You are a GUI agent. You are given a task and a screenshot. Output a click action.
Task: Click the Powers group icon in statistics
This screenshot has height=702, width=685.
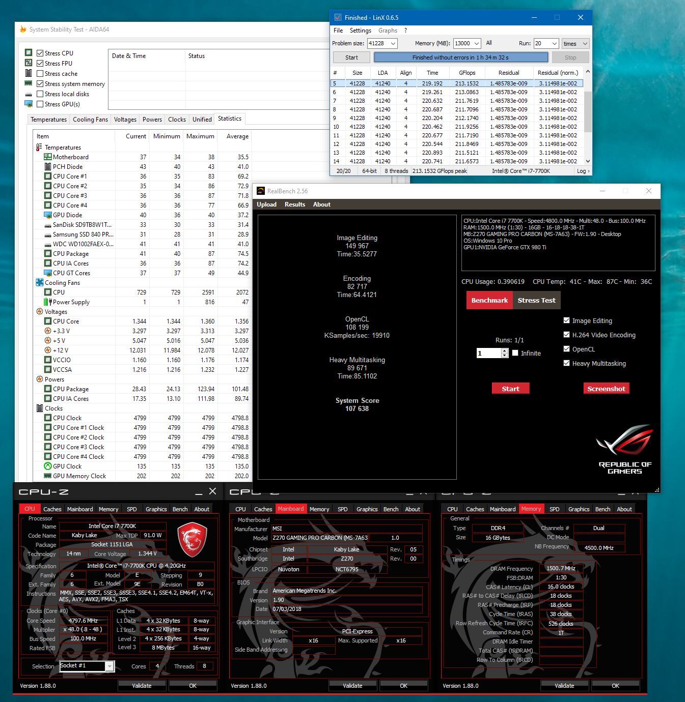tap(39, 379)
